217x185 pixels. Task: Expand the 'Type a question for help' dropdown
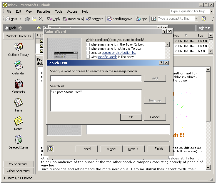coord(211,11)
